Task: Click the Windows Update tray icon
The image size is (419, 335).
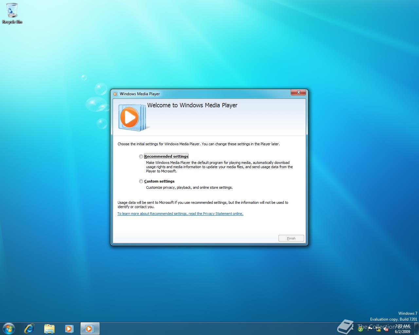Action: pyautogui.click(x=360, y=329)
